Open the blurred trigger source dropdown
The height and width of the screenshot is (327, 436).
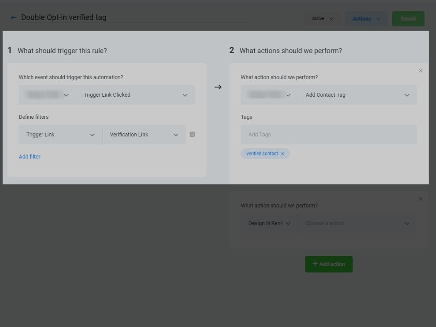[47, 95]
